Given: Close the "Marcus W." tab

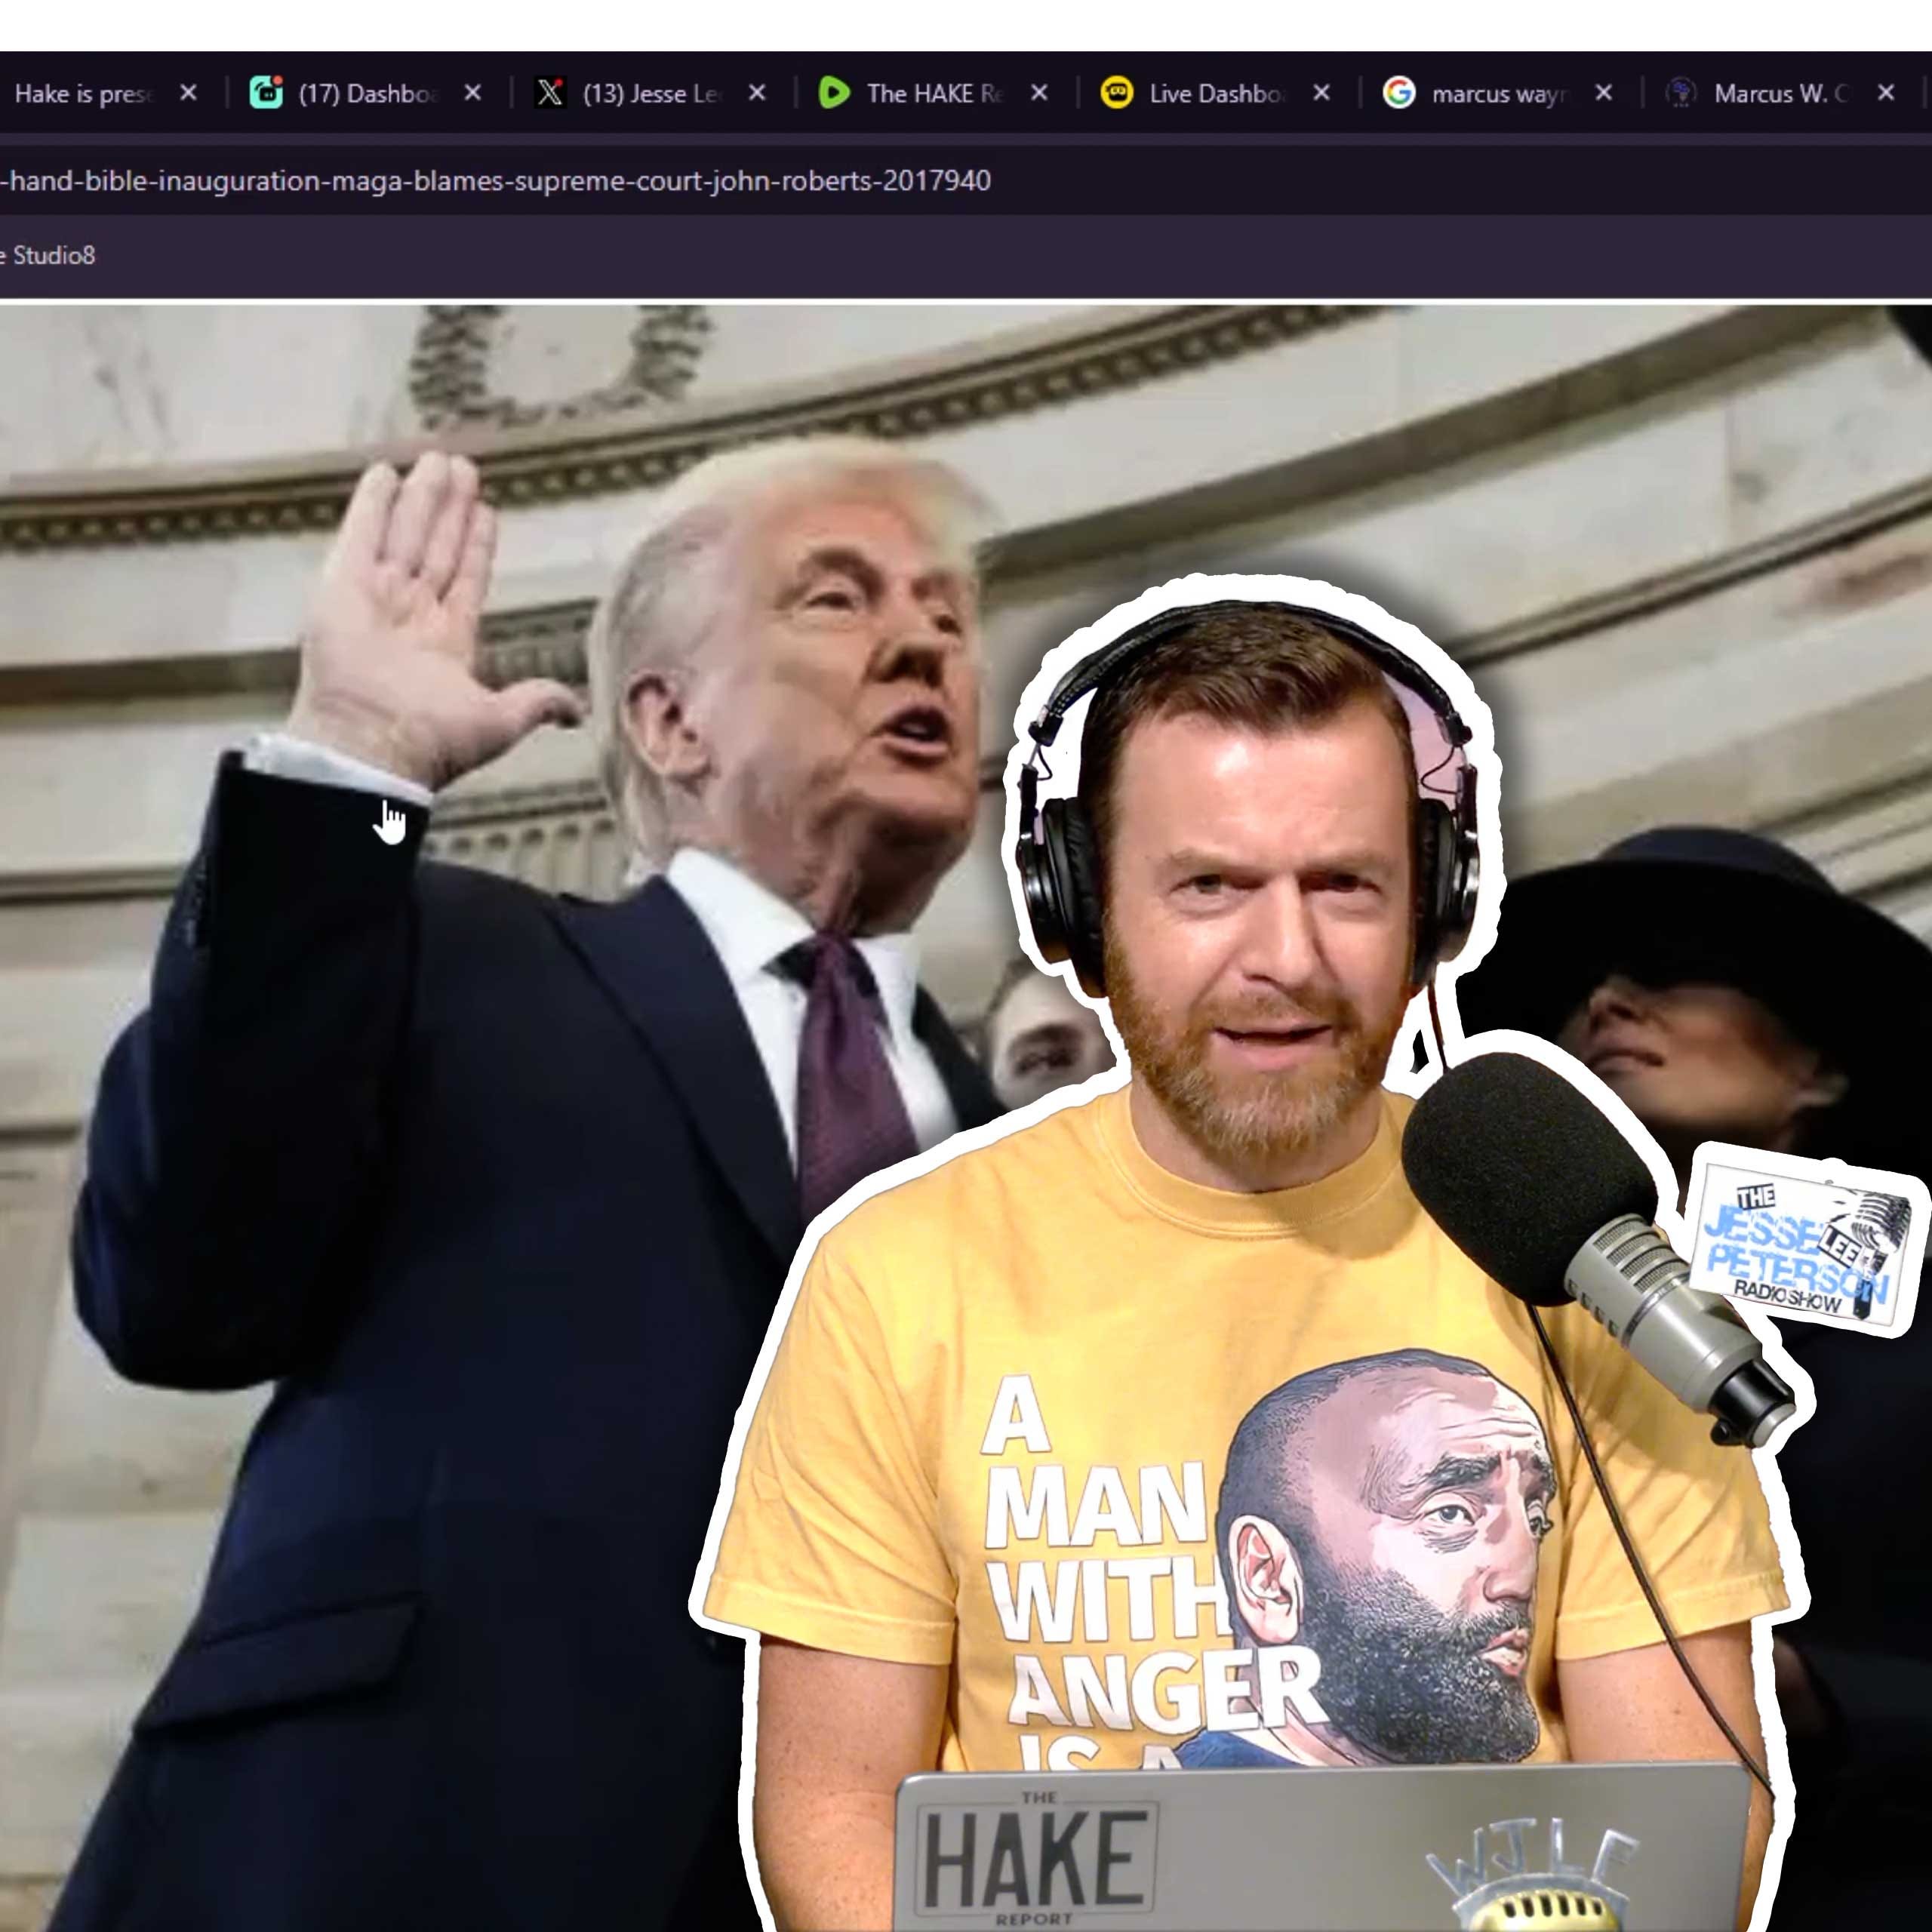Looking at the screenshot, I should pyautogui.click(x=1885, y=93).
